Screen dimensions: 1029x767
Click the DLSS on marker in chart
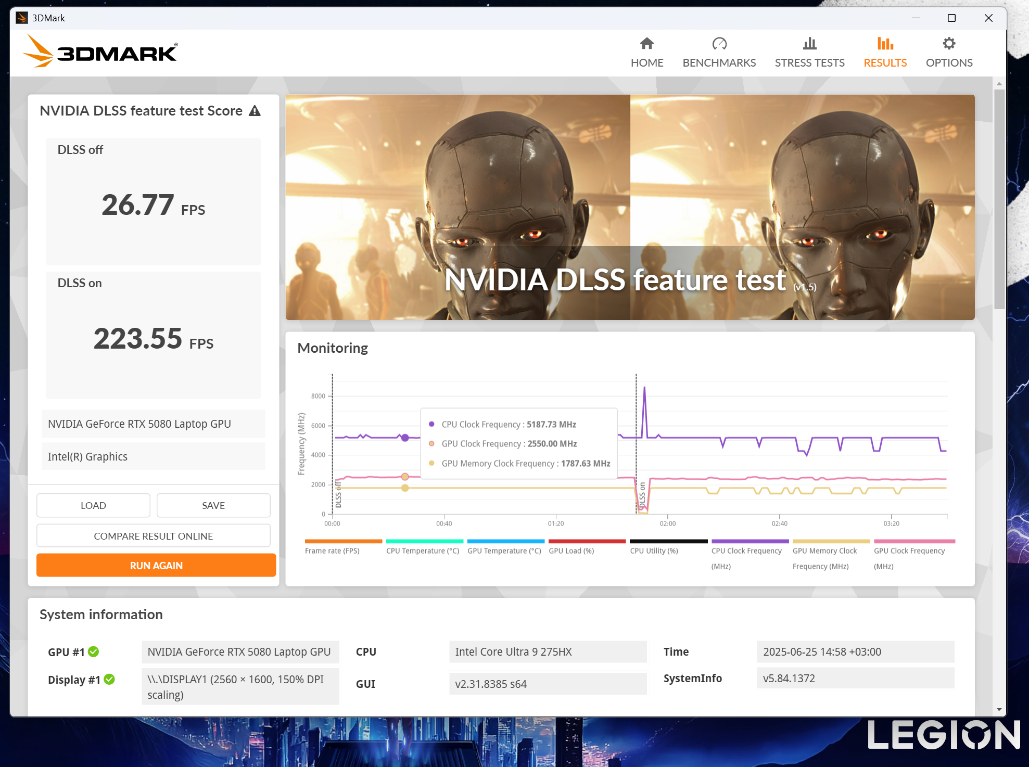coord(642,495)
